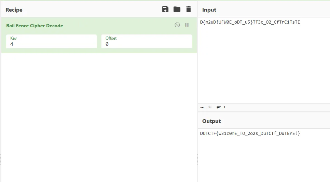Click the divider between Input and Output
This screenshot has height=182, width=330.
tap(264, 112)
